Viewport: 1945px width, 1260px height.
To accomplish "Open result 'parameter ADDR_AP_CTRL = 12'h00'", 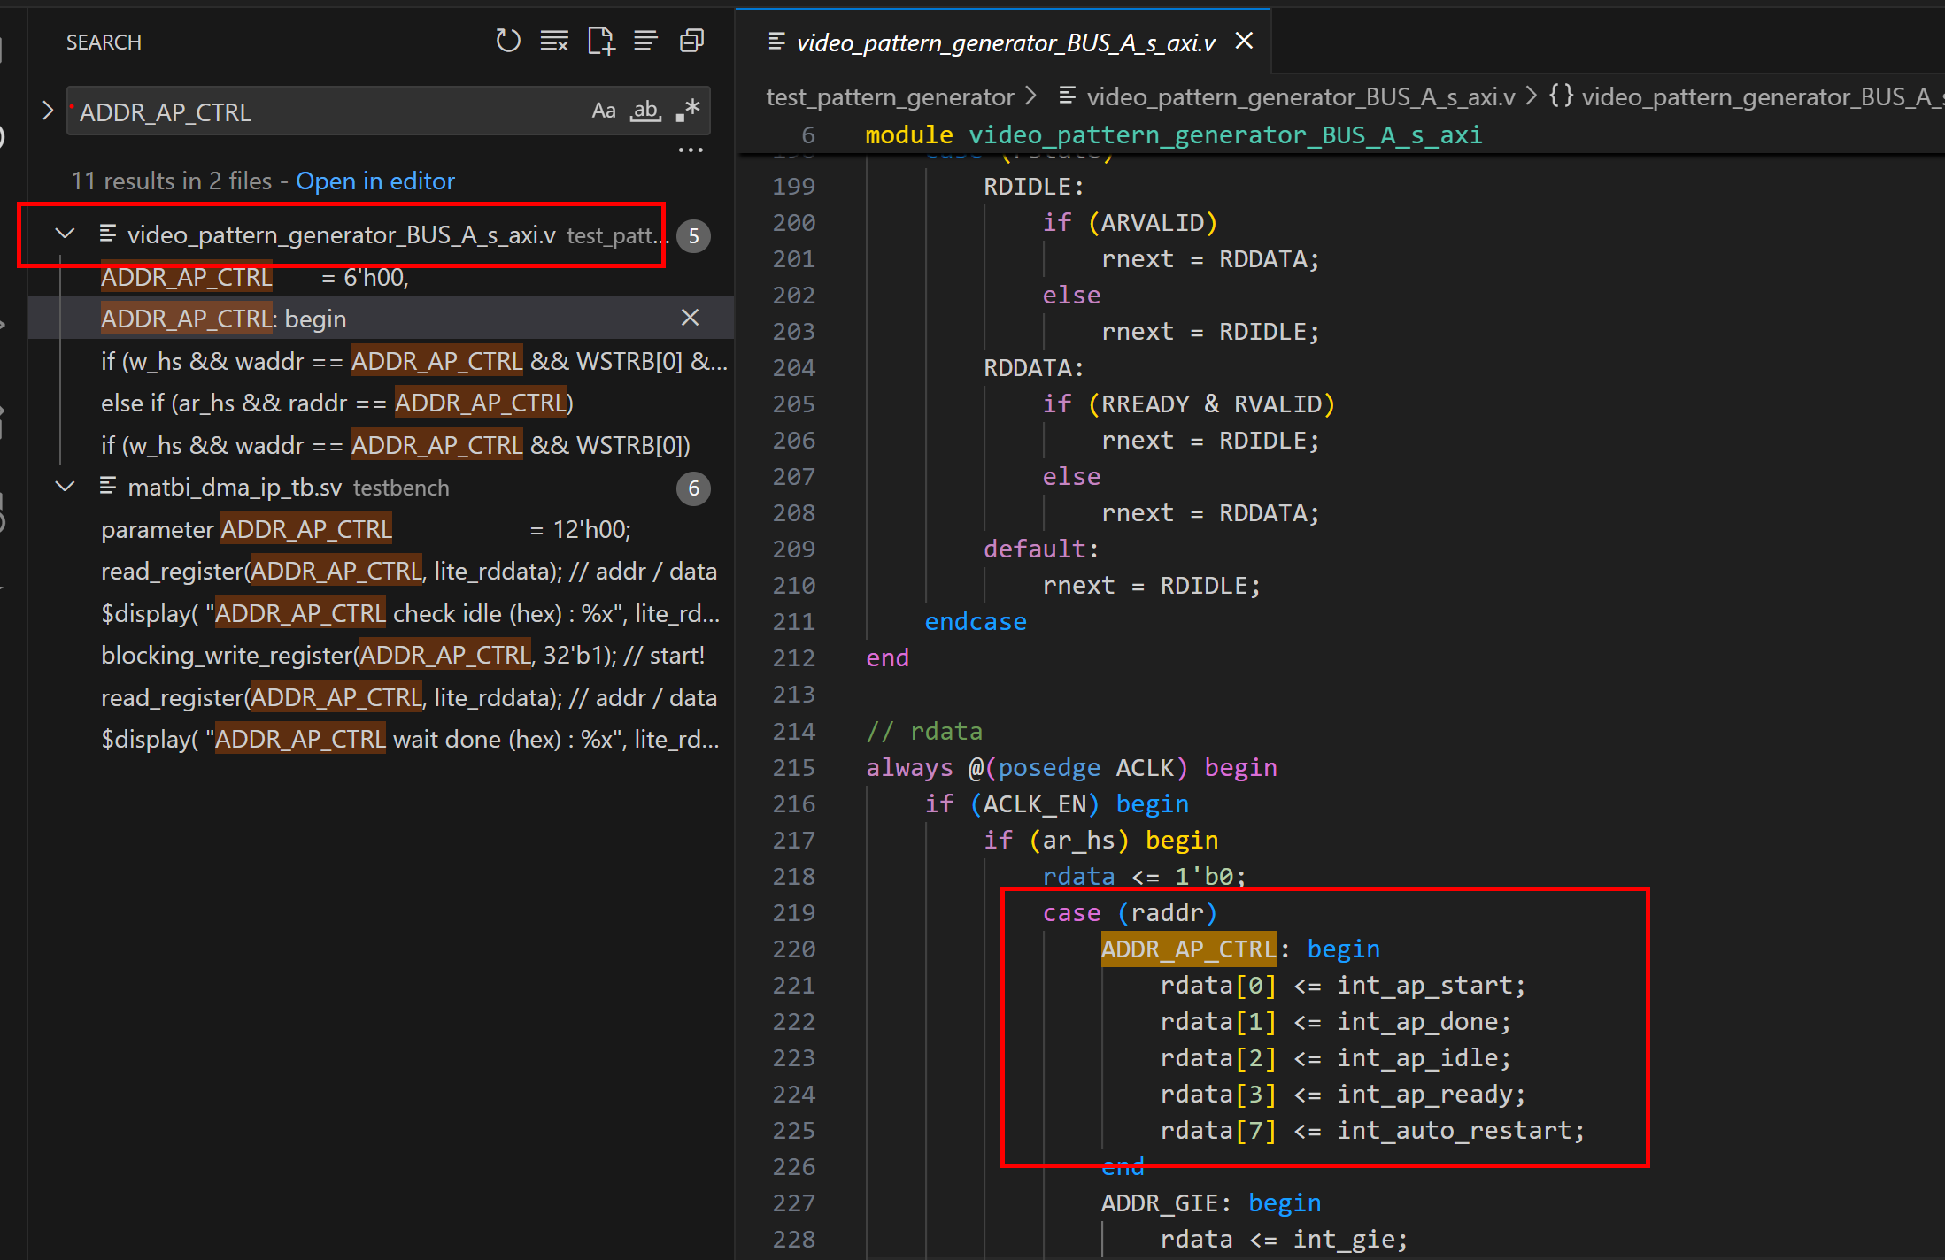I will coord(366,530).
